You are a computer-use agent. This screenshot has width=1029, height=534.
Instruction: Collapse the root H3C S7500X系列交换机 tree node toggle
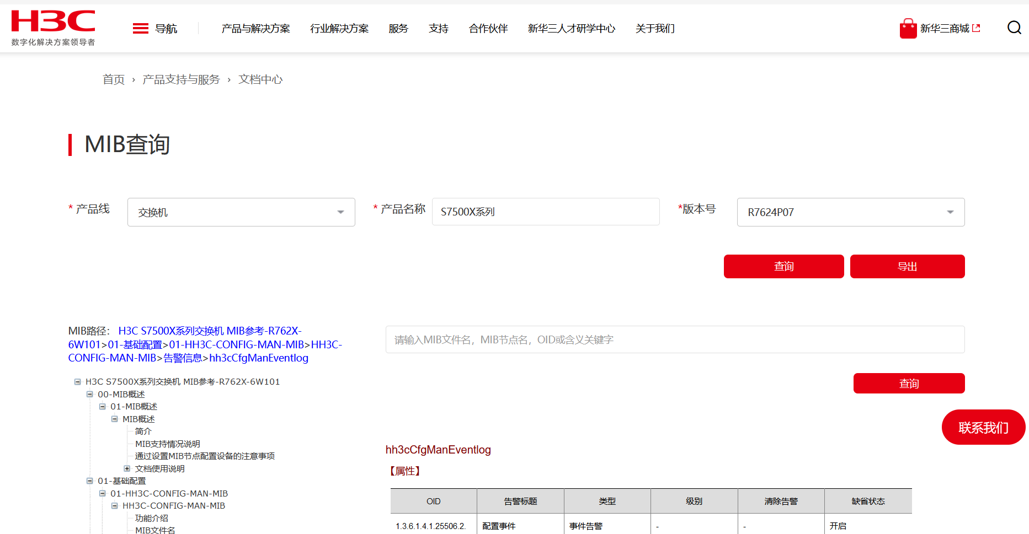tap(78, 381)
